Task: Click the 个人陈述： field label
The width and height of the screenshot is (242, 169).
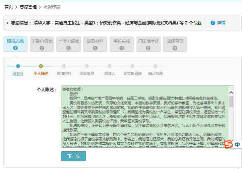Action: point(47,90)
